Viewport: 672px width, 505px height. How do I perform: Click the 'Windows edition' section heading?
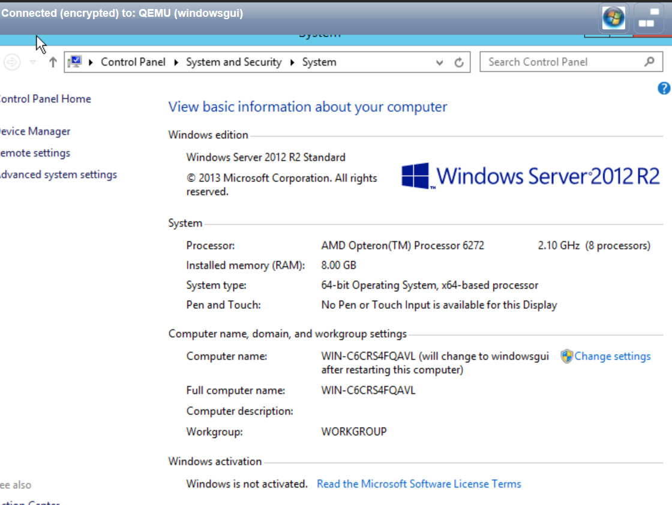(x=208, y=135)
